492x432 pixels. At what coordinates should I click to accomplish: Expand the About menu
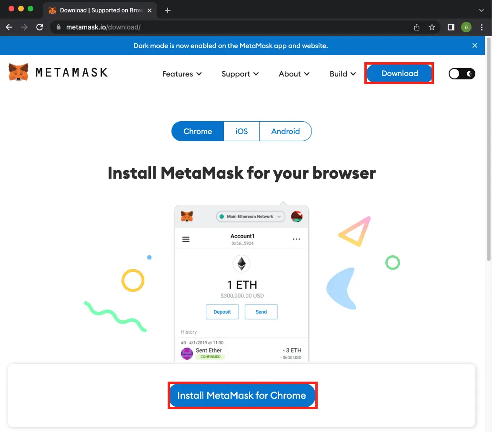(x=294, y=74)
